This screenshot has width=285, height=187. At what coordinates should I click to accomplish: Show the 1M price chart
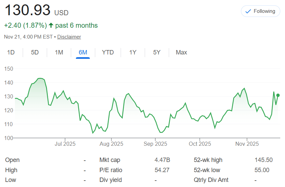pyautogui.click(x=59, y=52)
